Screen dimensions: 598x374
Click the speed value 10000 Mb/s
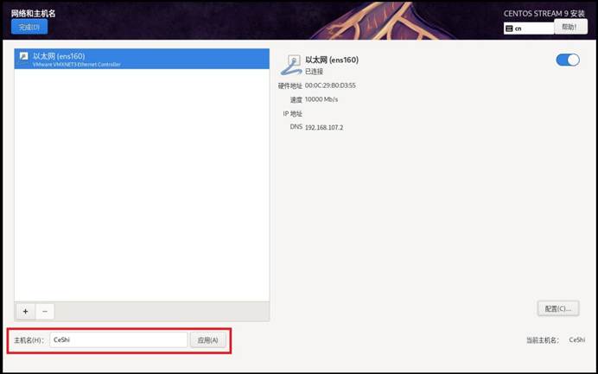tap(321, 99)
